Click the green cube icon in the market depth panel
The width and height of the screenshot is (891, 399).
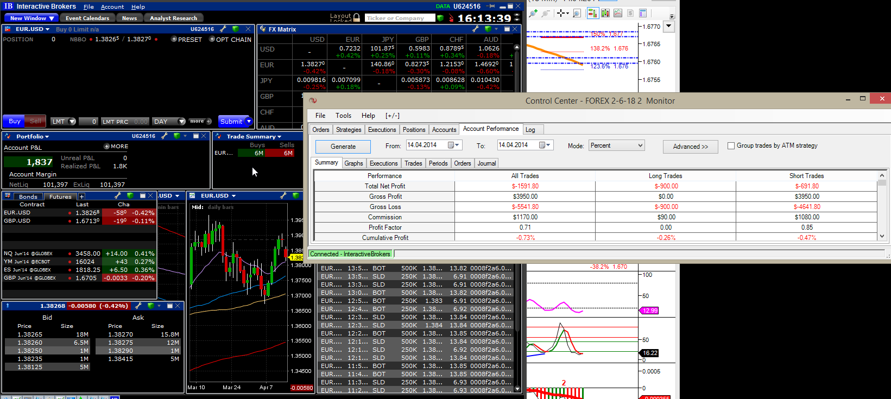pos(150,306)
